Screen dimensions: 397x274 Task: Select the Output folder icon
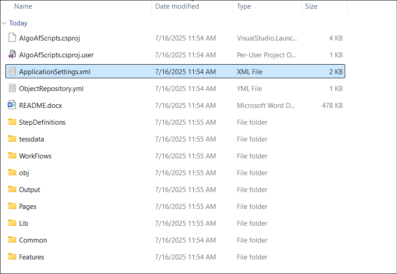pyautogui.click(x=12, y=189)
